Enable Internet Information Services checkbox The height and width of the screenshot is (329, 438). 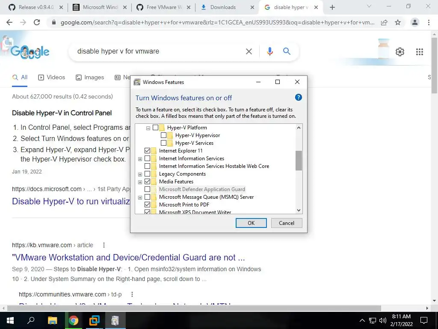(147, 159)
